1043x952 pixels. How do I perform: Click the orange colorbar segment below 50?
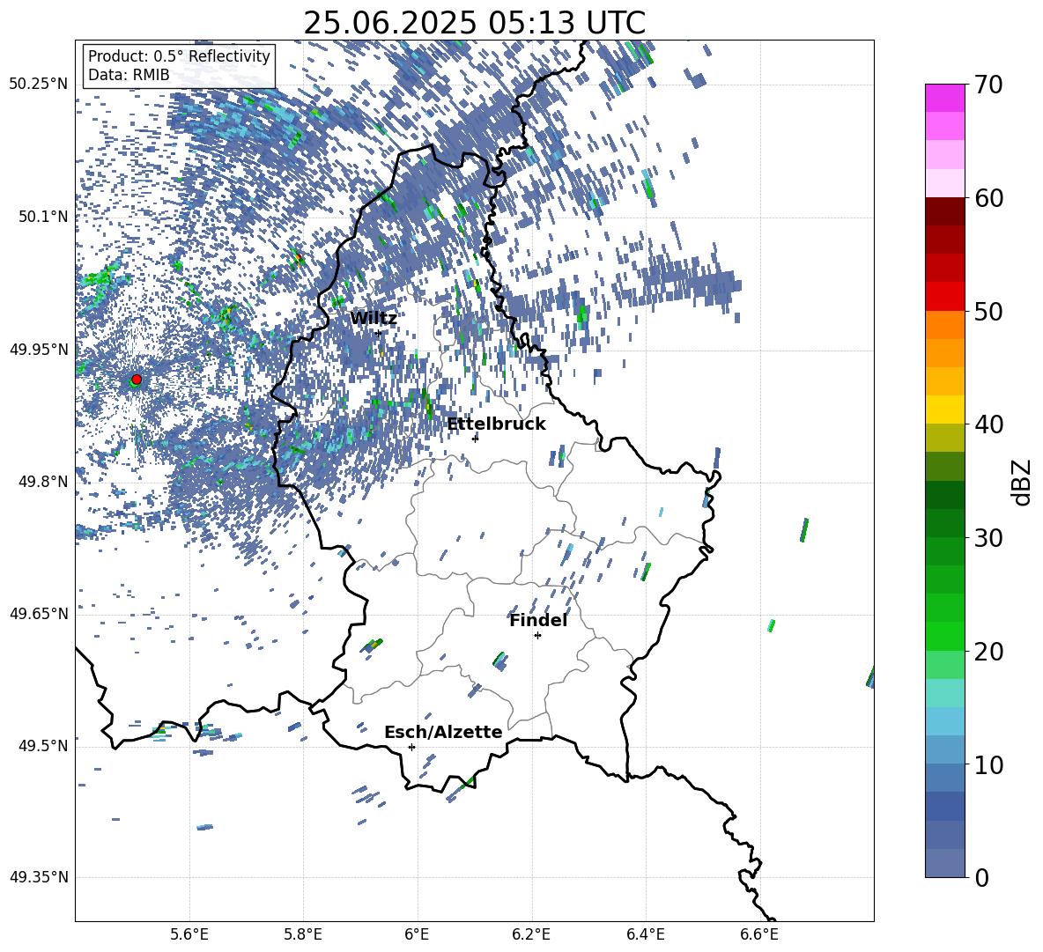[945, 325]
